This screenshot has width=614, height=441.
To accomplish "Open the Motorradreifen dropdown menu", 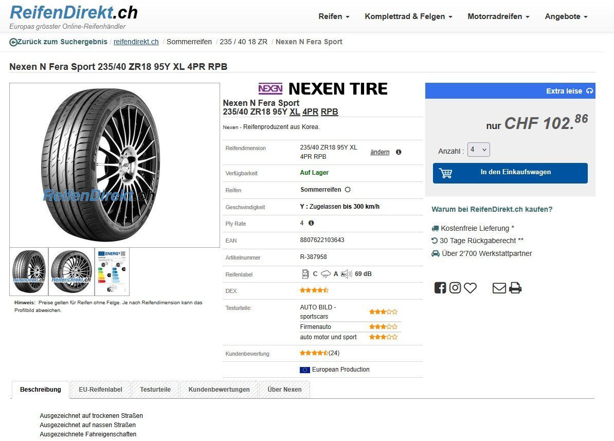I will coord(498,16).
